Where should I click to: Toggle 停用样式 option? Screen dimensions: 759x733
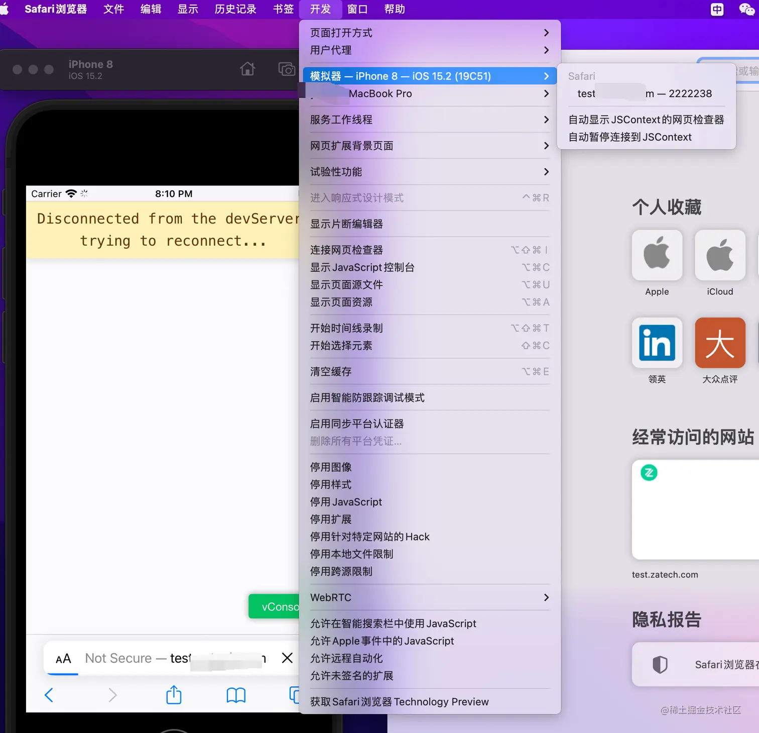pyautogui.click(x=430, y=484)
